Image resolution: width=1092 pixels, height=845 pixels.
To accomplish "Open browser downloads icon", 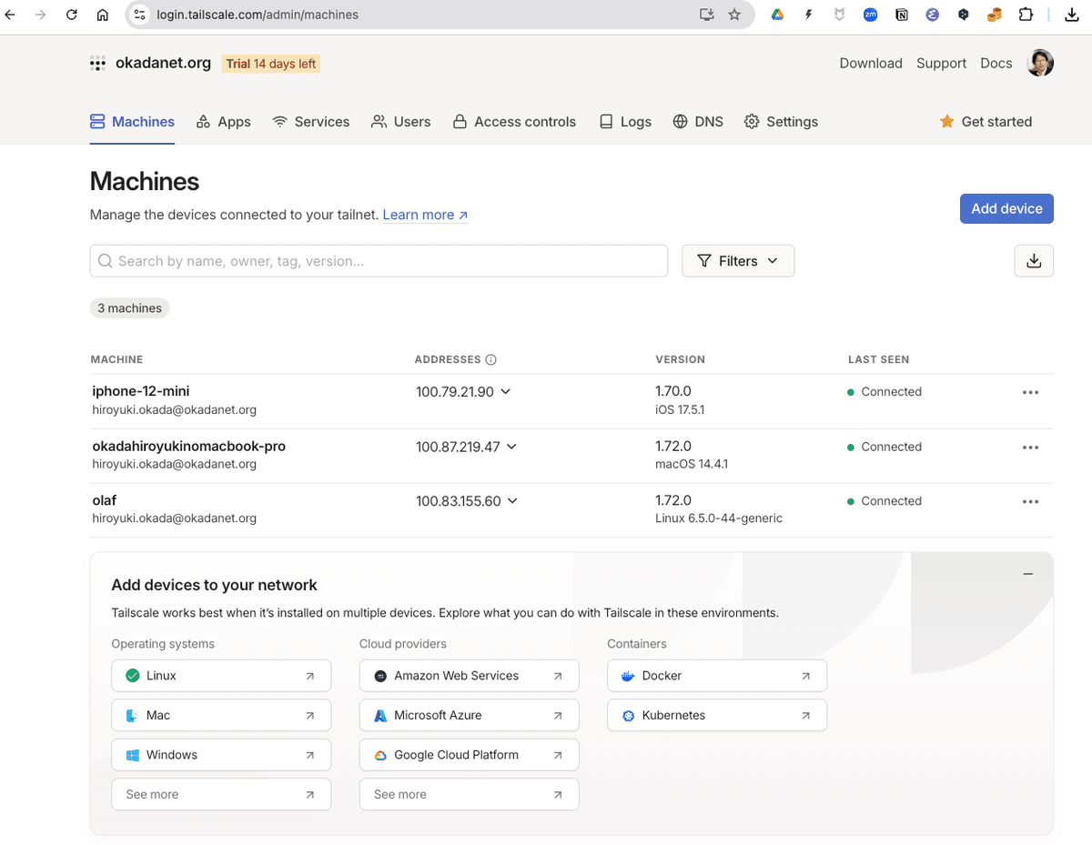I will coord(1071,15).
